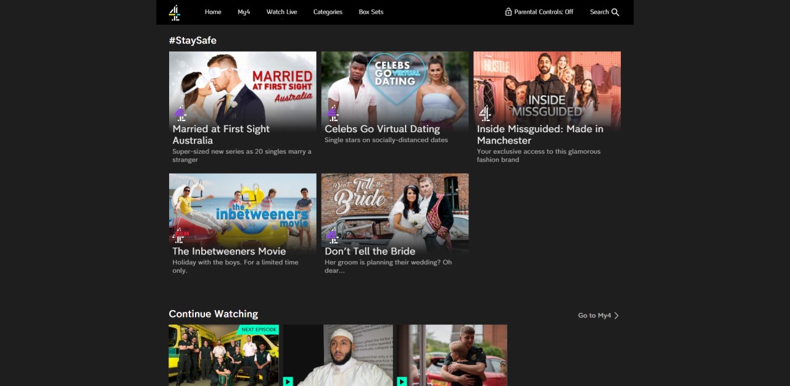Viewport: 790px width, 386px height.
Task: Open the Search magnifier icon
Action: pyautogui.click(x=615, y=12)
